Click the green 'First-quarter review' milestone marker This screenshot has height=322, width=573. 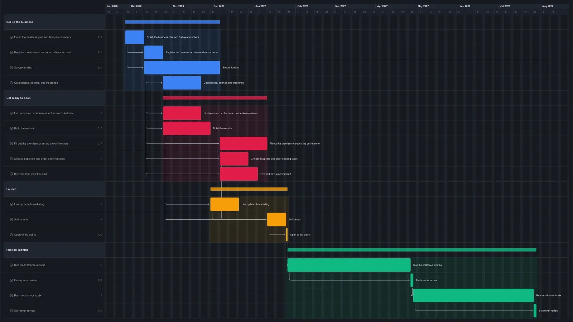(x=412, y=280)
